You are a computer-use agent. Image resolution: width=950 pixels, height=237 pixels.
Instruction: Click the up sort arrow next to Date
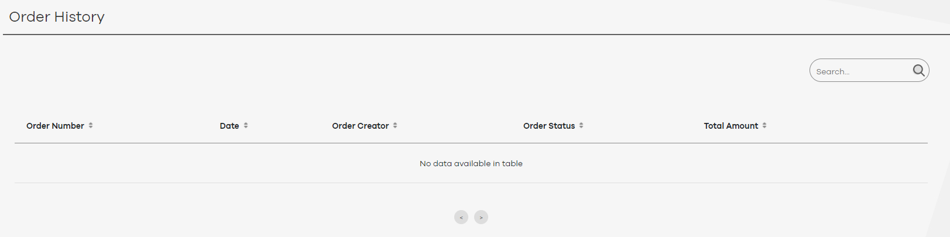pyautogui.click(x=246, y=123)
